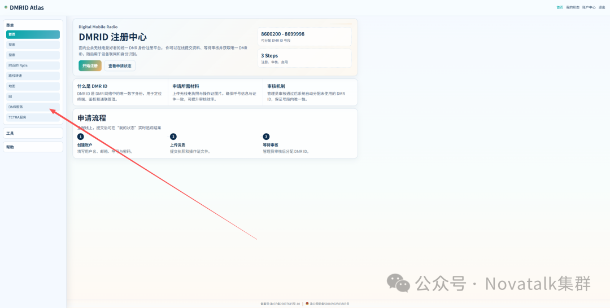Viewport: 610px width, 308px height.
Task: Click the 什么是 DMR ID card heading
Action: point(92,86)
